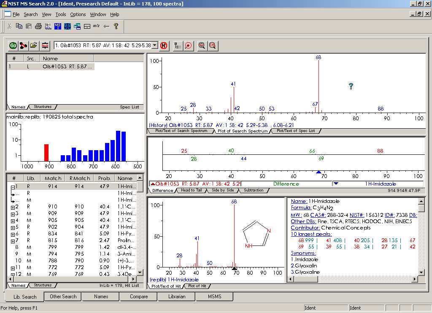
Task: Open the Search menu
Action: pos(30,14)
